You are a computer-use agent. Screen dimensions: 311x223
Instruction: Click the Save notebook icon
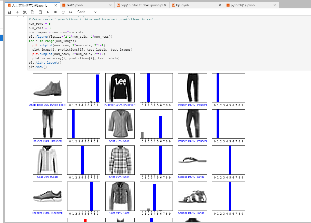coord(10,12)
